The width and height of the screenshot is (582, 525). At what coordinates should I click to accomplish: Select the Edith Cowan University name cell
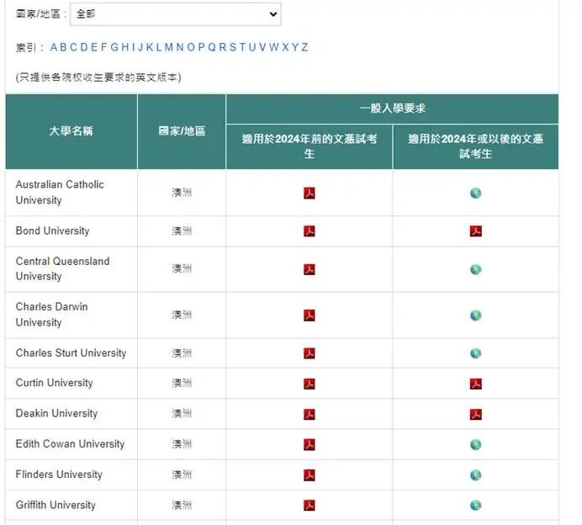(x=71, y=444)
